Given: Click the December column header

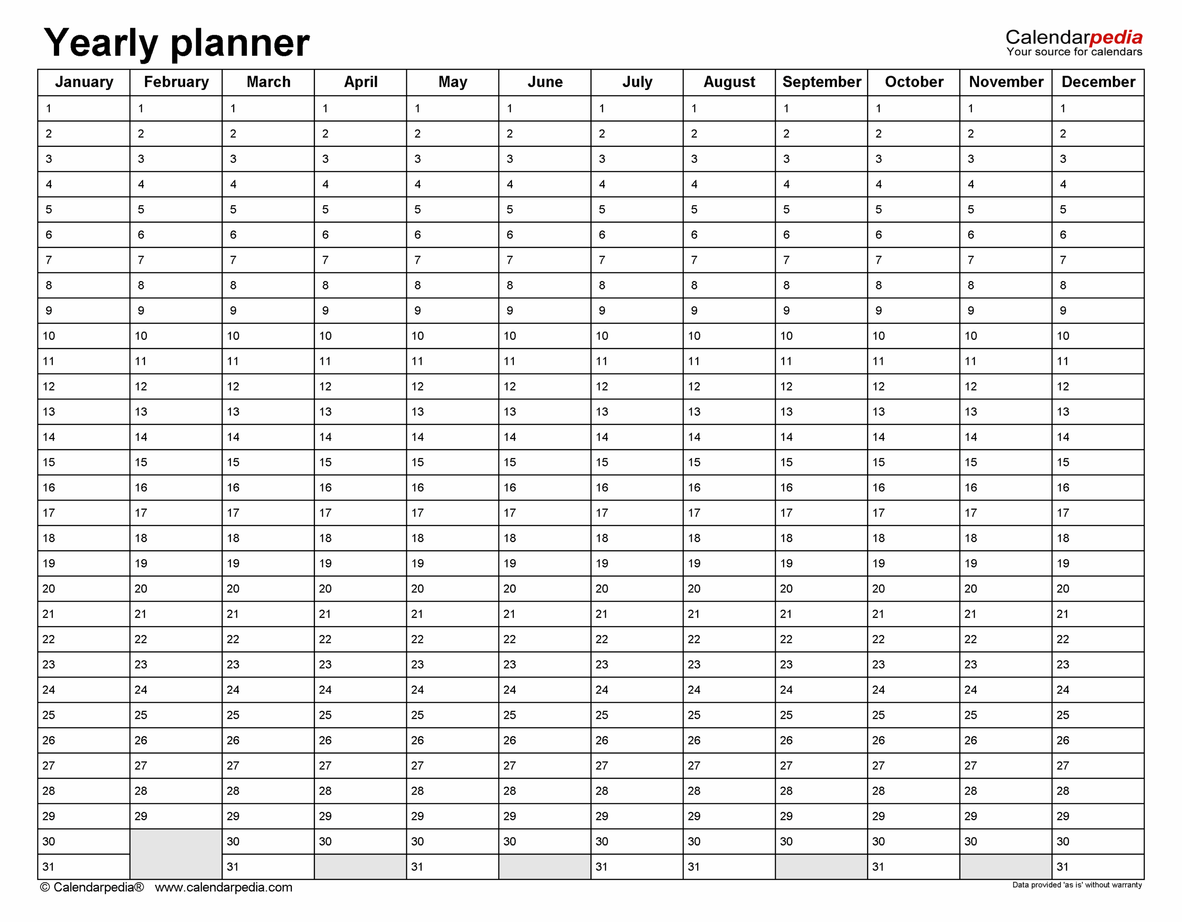Looking at the screenshot, I should tap(1098, 82).
